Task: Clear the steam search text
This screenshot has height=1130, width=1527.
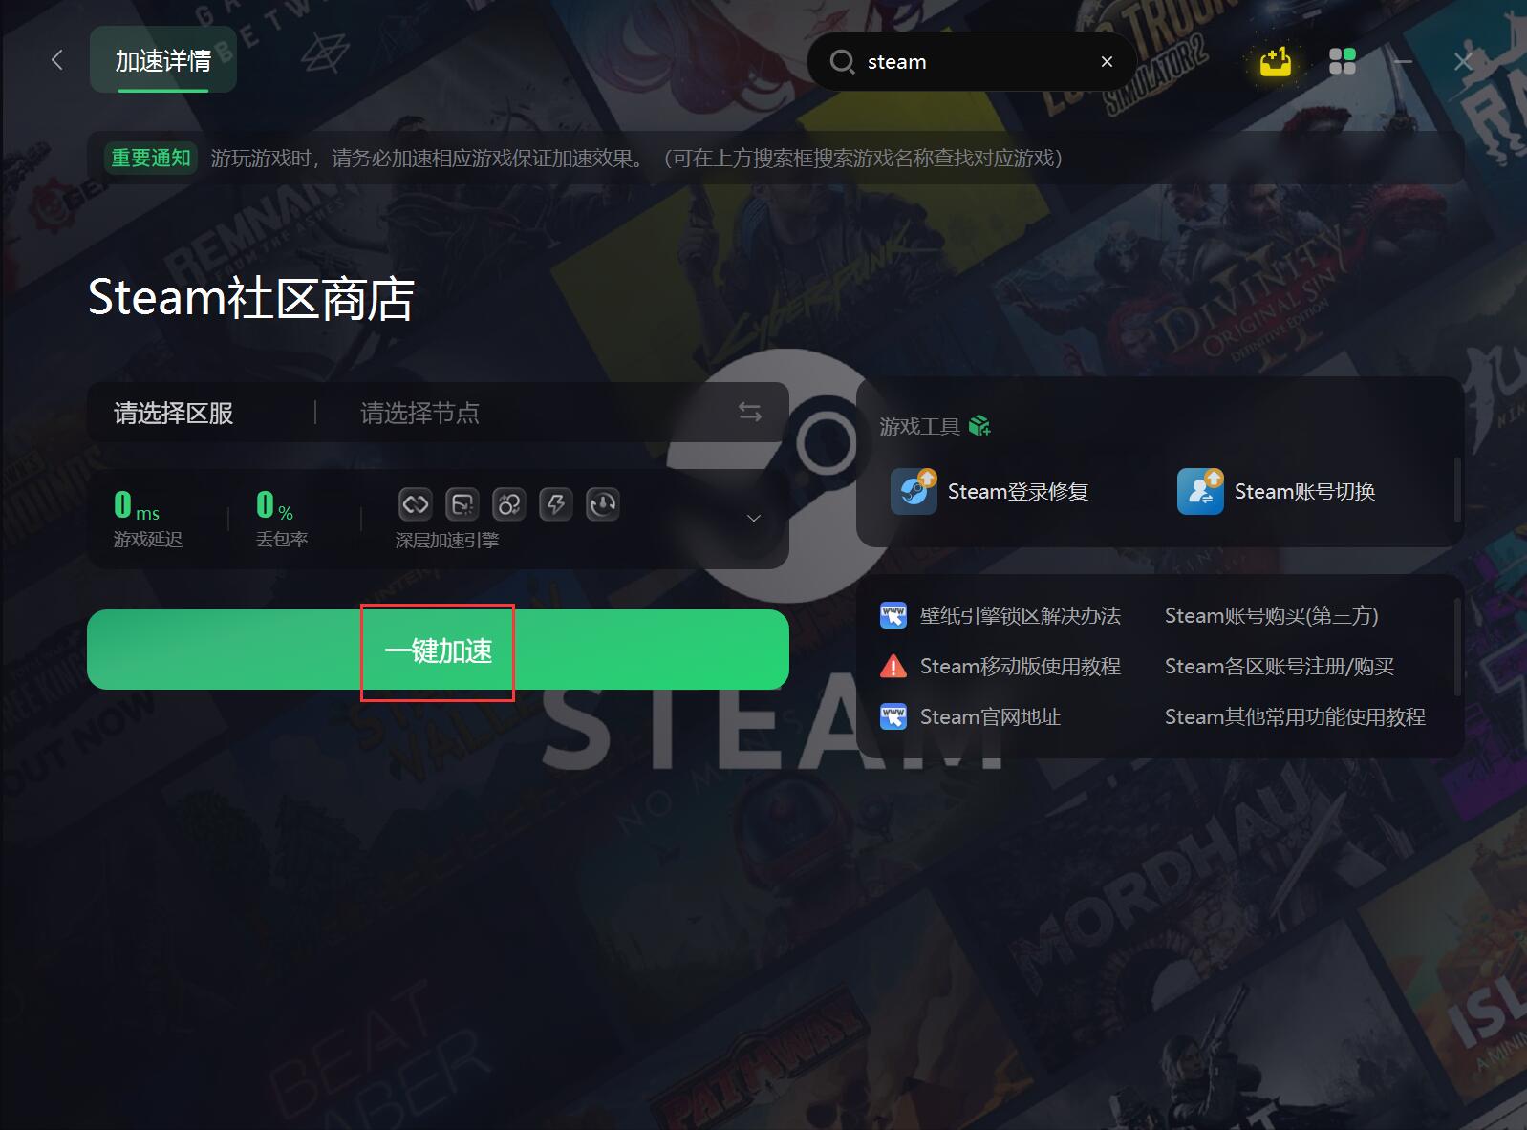Action: [x=1107, y=62]
